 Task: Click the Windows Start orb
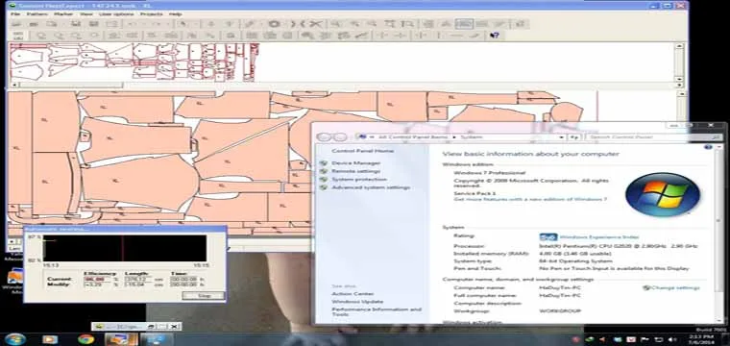click(x=14, y=339)
